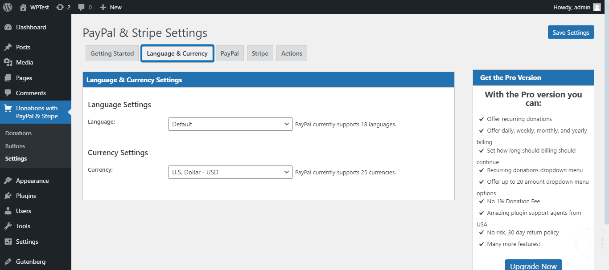Click the admin avatar icon
The width and height of the screenshot is (609, 270).
click(597, 7)
